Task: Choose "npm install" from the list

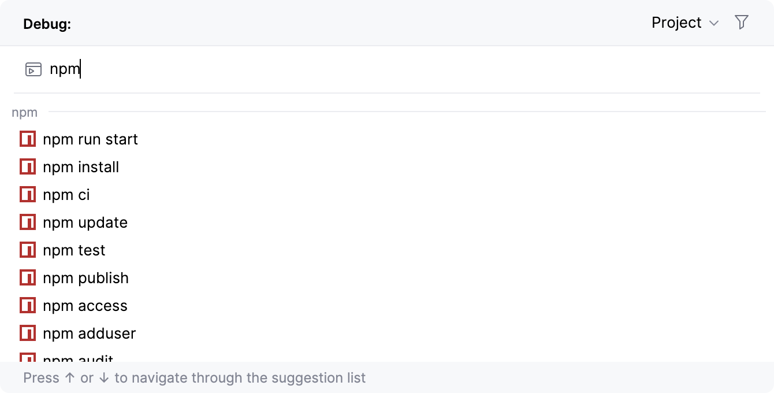Action: [x=81, y=166]
